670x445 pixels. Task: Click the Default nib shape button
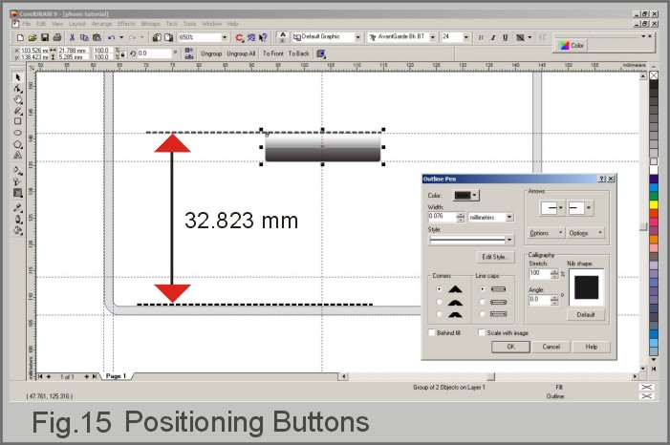tap(585, 315)
